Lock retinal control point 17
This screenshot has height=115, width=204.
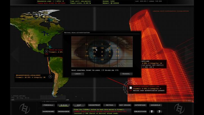point(94,48)
